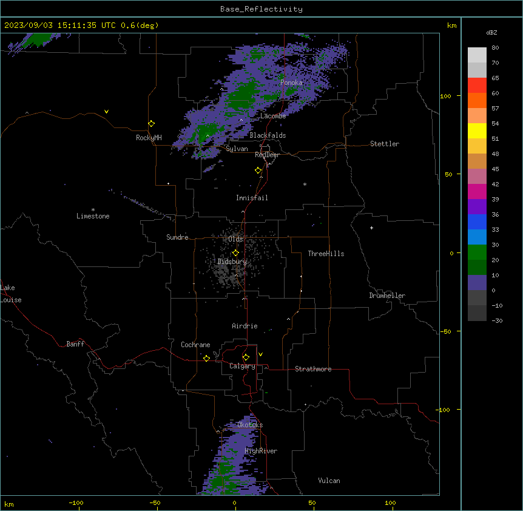The image size is (523, 511).
Task: Click the 80 dBZ legend value
Action: point(495,48)
